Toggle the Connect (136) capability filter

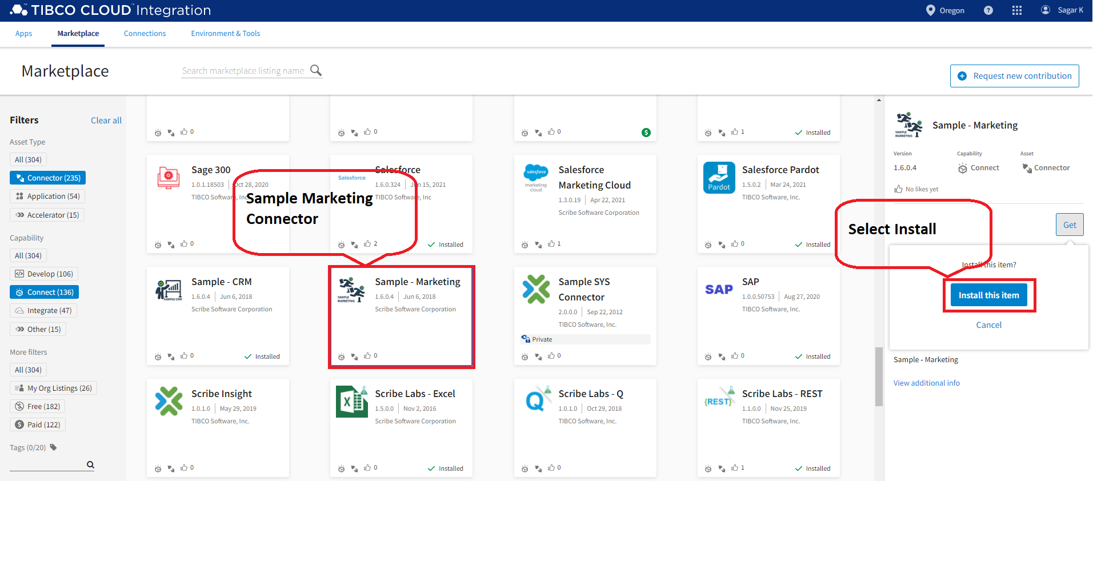(44, 292)
